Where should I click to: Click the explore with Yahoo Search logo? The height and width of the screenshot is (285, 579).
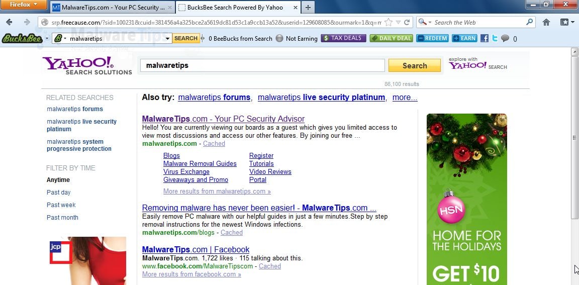point(478,63)
